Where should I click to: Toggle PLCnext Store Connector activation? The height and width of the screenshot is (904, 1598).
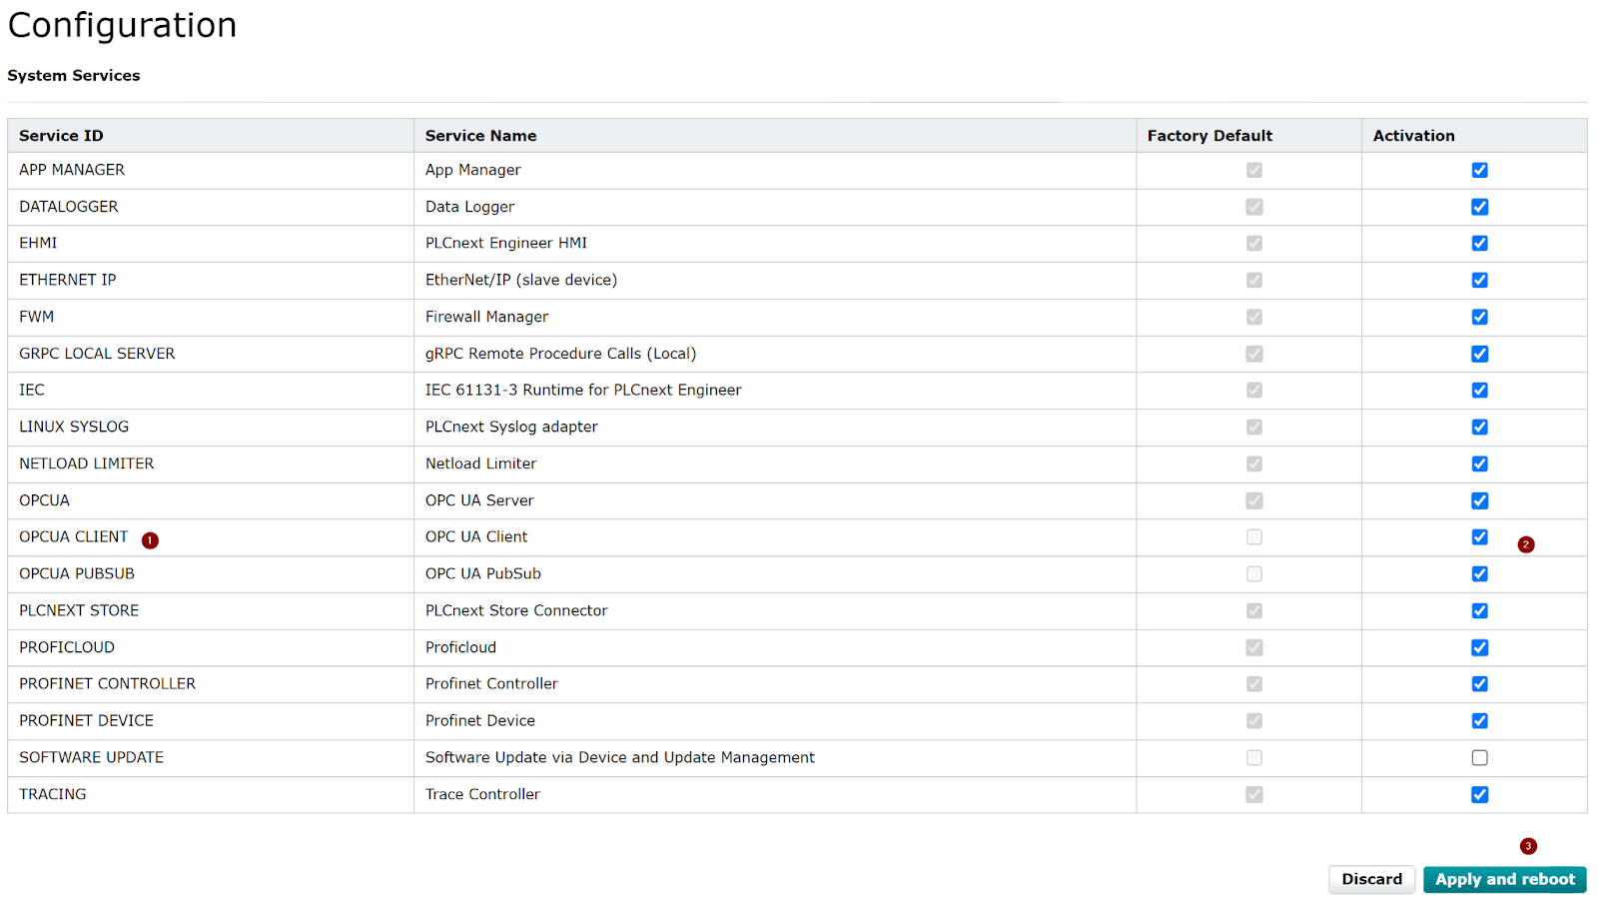tap(1479, 611)
